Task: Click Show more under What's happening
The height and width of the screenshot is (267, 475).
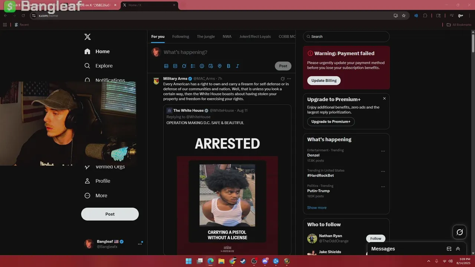Action: pos(317,208)
